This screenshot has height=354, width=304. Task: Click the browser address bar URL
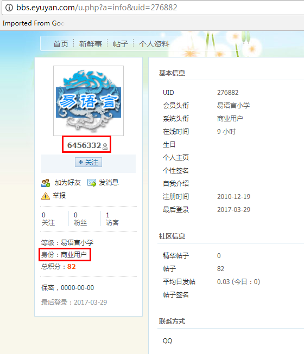point(97,8)
